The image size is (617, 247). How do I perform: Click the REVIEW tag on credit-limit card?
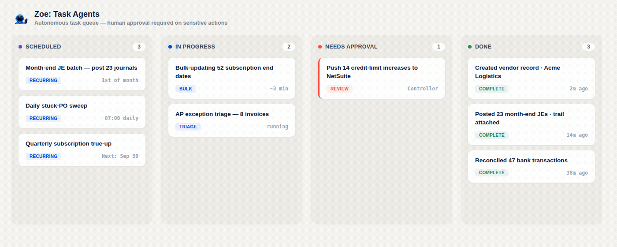point(339,89)
